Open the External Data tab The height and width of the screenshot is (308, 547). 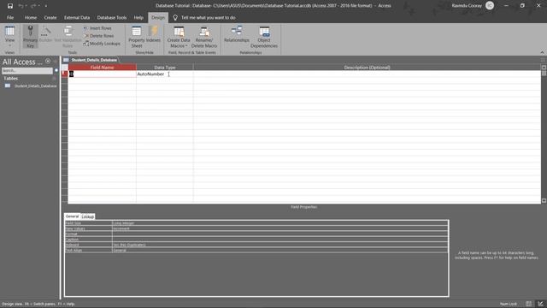[x=77, y=17]
